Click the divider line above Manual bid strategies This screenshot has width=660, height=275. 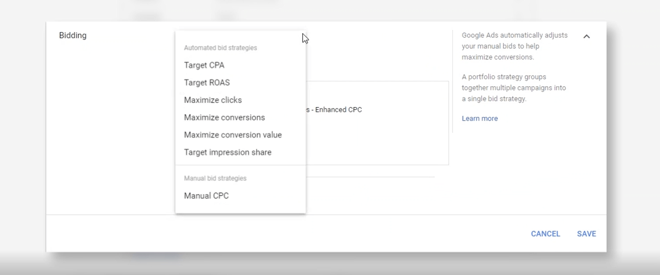(240, 165)
